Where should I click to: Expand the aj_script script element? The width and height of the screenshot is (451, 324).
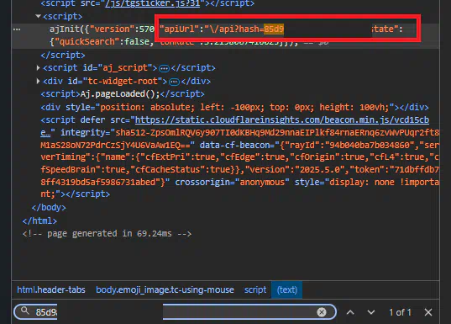(38, 67)
